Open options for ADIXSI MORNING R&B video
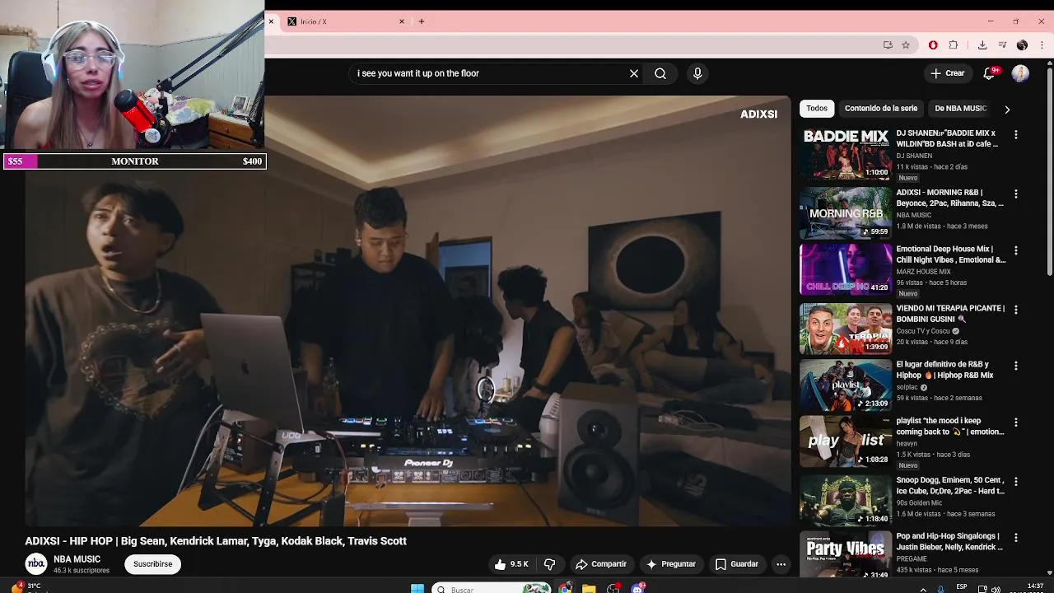The image size is (1054, 593). pos(1016,194)
